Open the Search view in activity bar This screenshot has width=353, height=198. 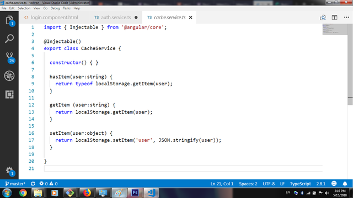pos(9,38)
